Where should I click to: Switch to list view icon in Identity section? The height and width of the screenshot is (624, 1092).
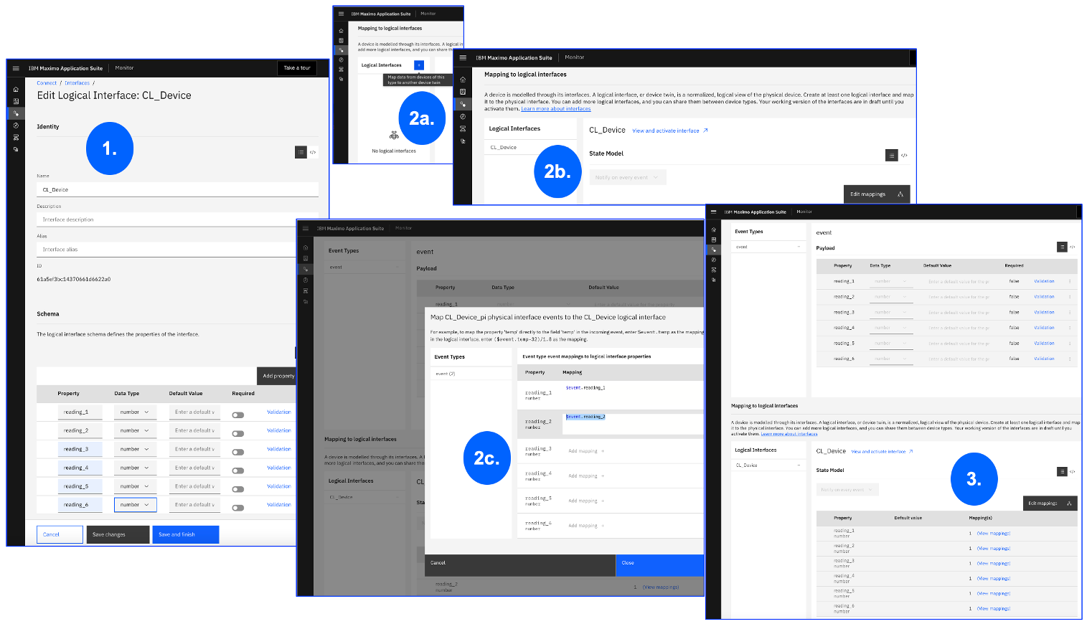301,152
